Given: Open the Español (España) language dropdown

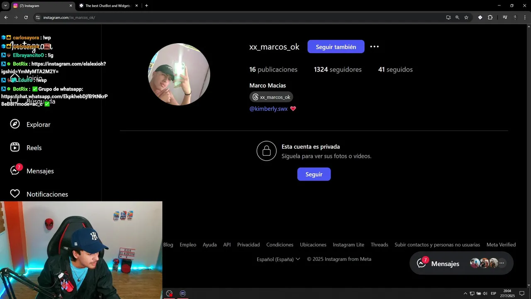Looking at the screenshot, I should tap(278, 259).
